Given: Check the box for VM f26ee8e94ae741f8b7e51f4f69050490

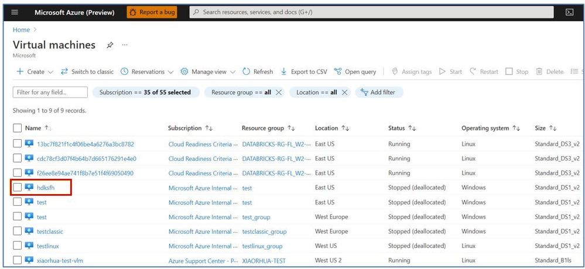Looking at the screenshot, I should (17, 173).
